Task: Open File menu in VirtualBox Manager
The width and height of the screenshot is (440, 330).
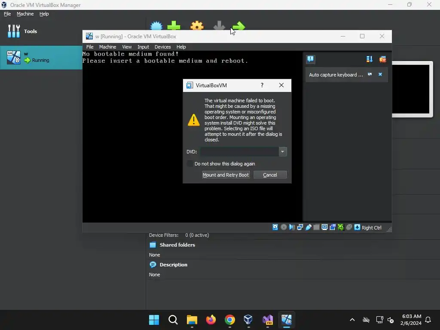Action: coord(7,14)
